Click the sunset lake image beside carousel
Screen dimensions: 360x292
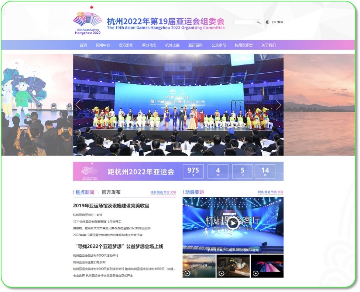(319, 105)
